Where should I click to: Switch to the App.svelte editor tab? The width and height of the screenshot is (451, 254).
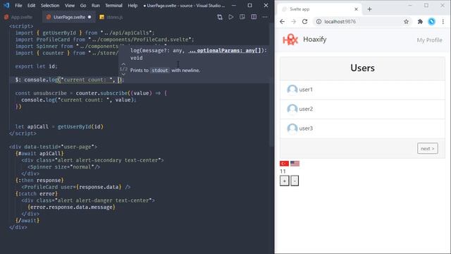19,17
